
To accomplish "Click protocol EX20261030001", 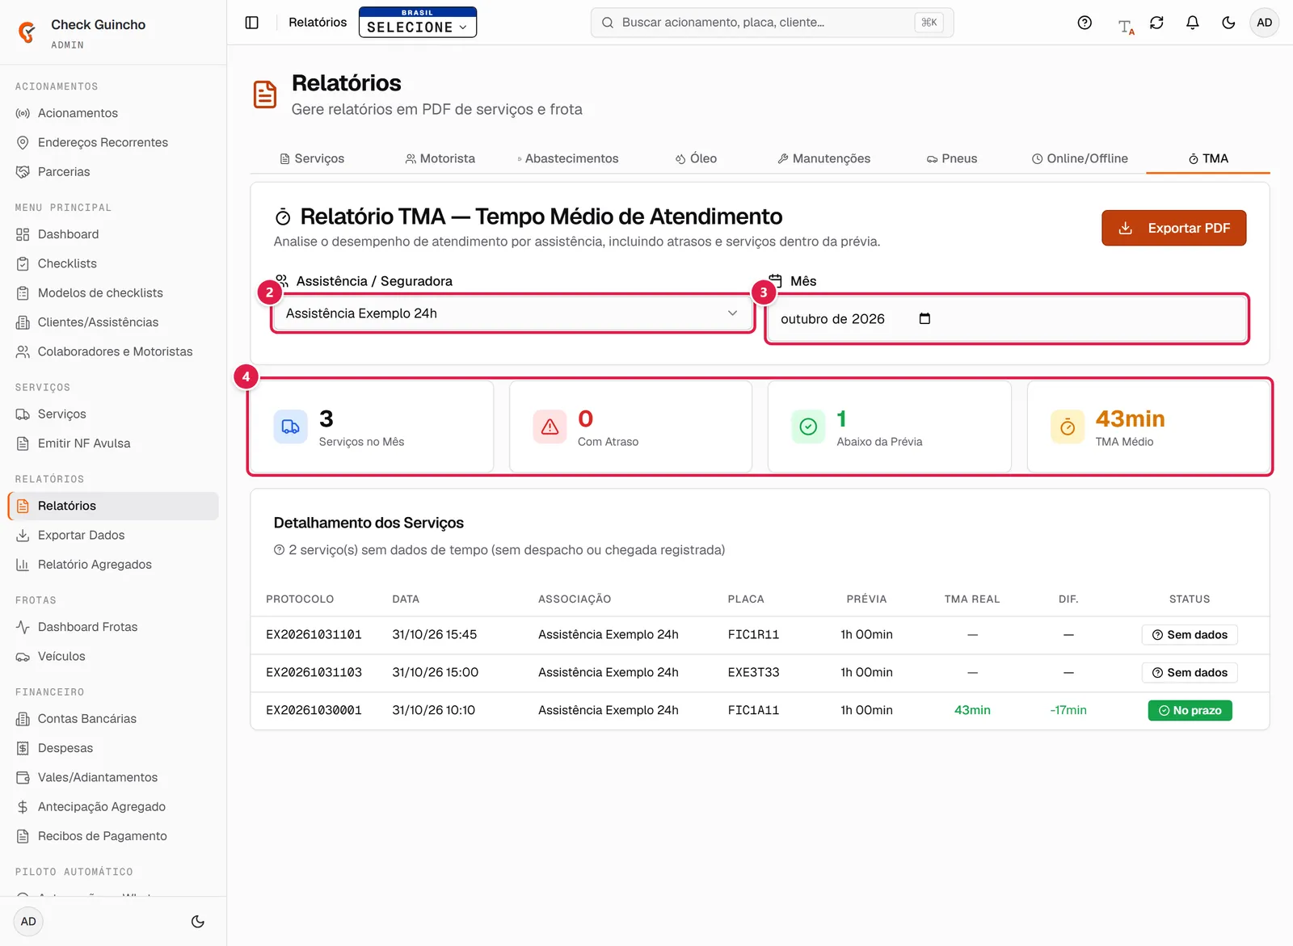I will pos(314,710).
